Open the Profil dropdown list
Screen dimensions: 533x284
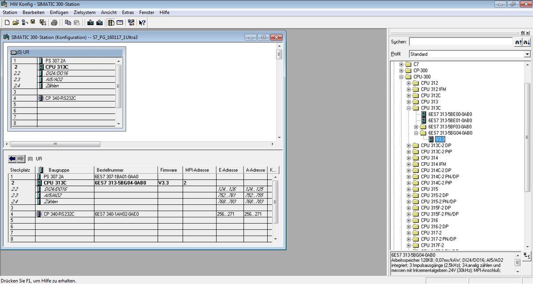pos(527,54)
